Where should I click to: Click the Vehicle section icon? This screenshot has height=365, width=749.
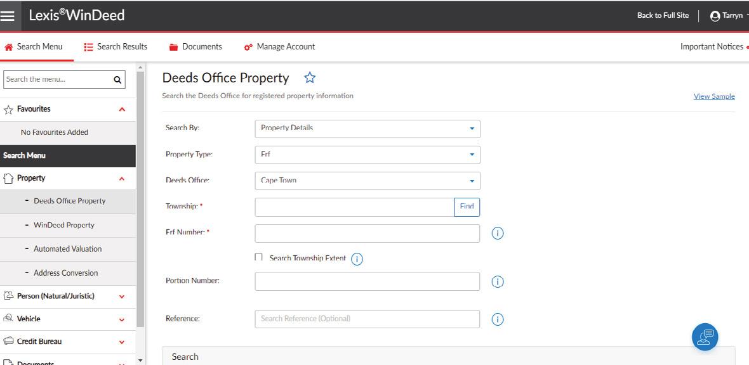8,318
